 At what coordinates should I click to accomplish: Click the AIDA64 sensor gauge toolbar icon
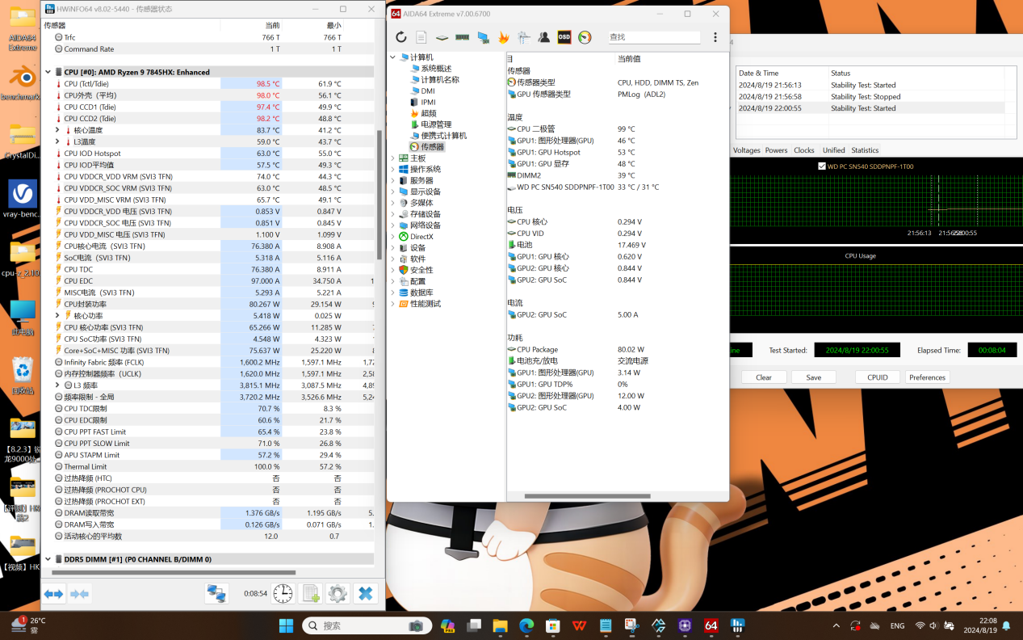point(585,37)
